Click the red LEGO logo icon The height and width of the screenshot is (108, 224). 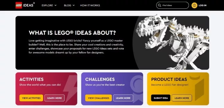[x=19, y=5]
